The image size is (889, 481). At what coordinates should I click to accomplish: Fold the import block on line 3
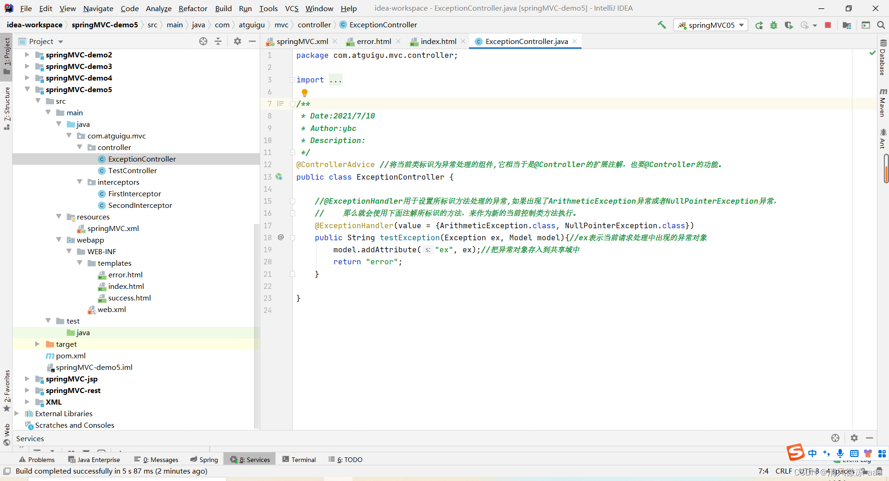292,80
